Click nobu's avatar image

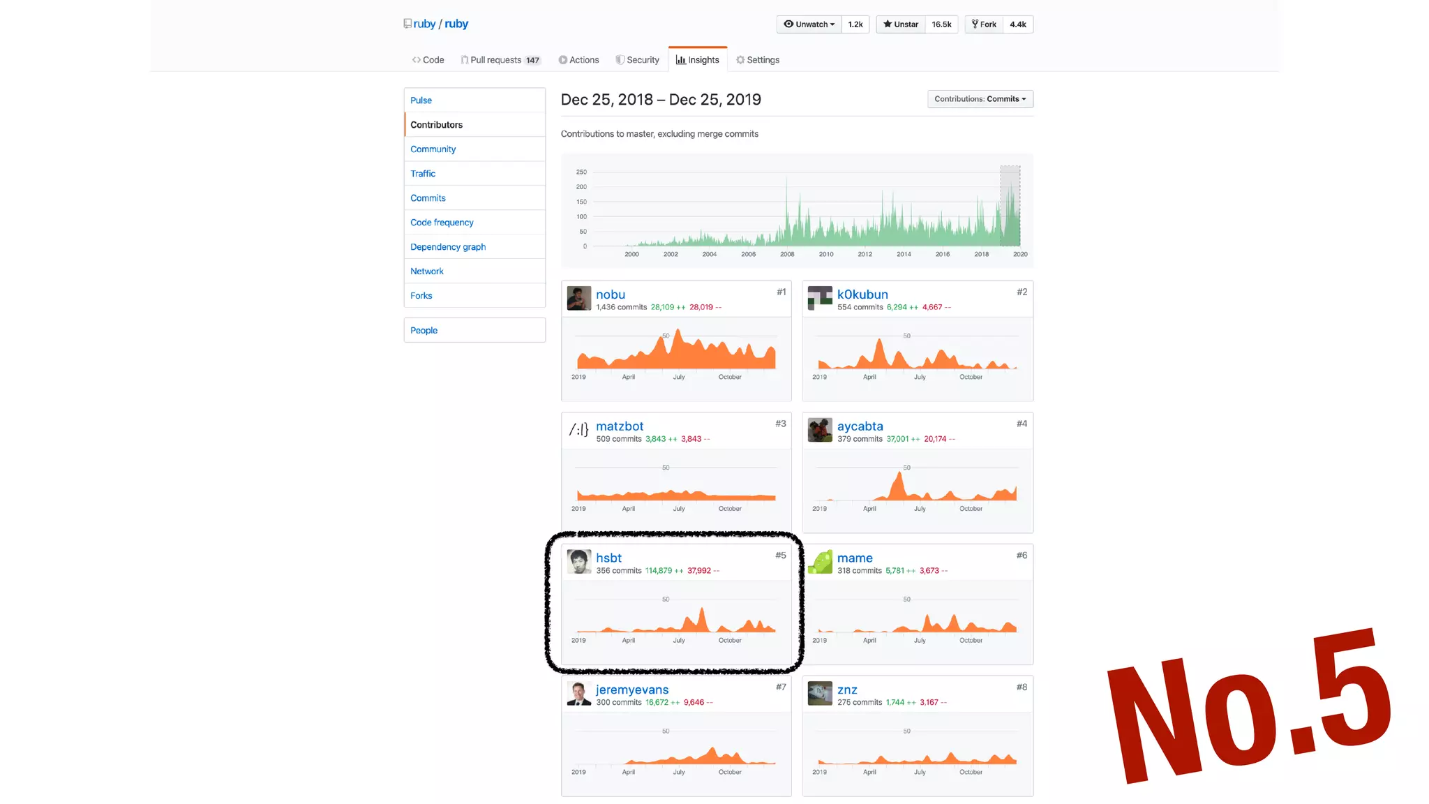coord(578,299)
